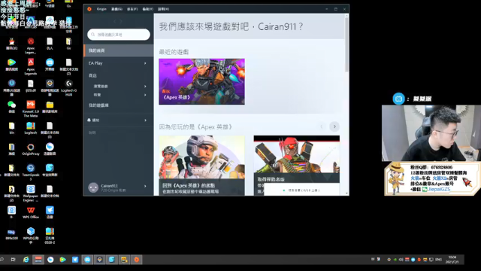Open 我的遊戲庫 in the sidebar
481x271 pixels.
pyautogui.click(x=98, y=105)
